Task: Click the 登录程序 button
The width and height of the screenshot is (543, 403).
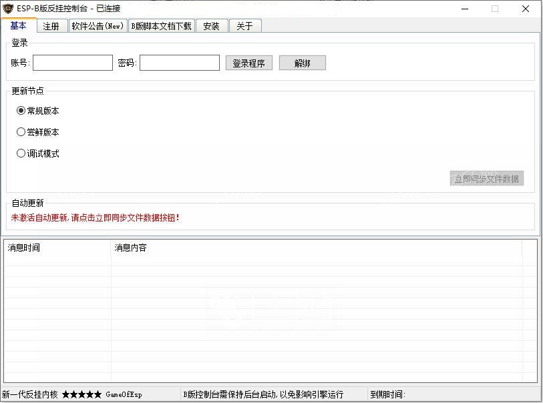Action: [x=249, y=63]
